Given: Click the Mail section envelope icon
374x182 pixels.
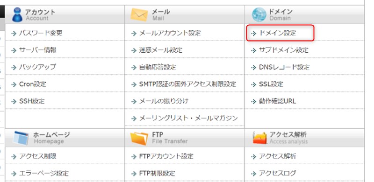Looking at the screenshot, I should click(x=139, y=15).
